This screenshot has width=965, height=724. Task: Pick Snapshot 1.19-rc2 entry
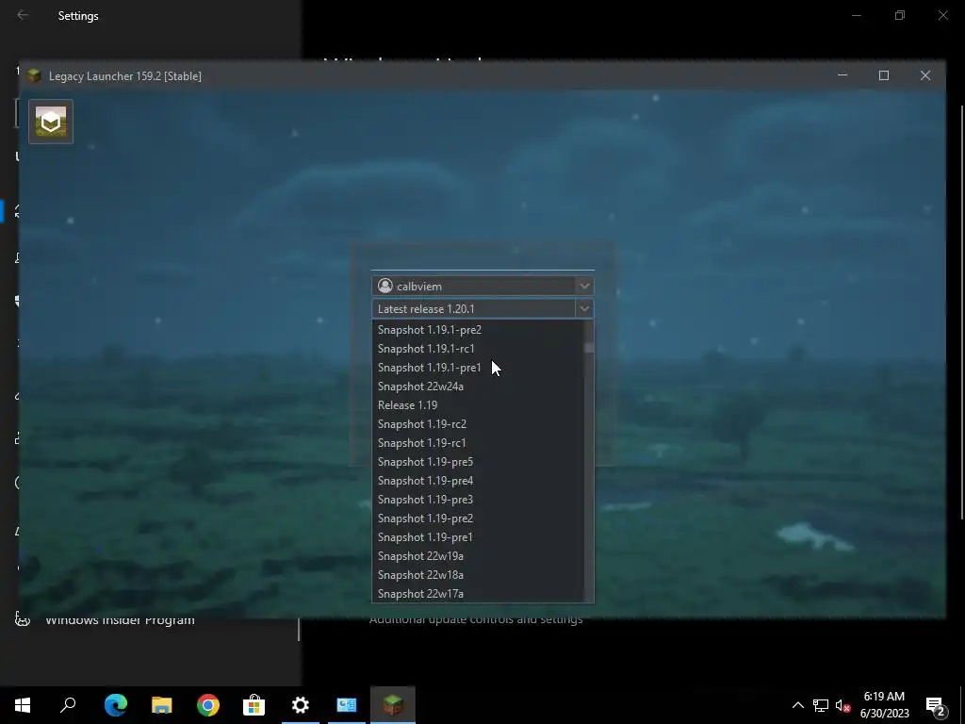pos(478,424)
